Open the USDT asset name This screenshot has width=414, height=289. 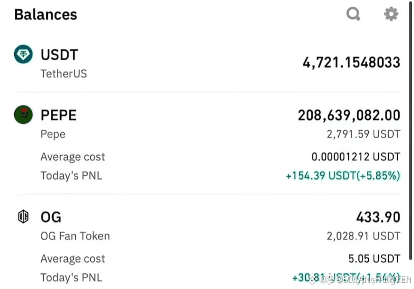[x=59, y=55]
